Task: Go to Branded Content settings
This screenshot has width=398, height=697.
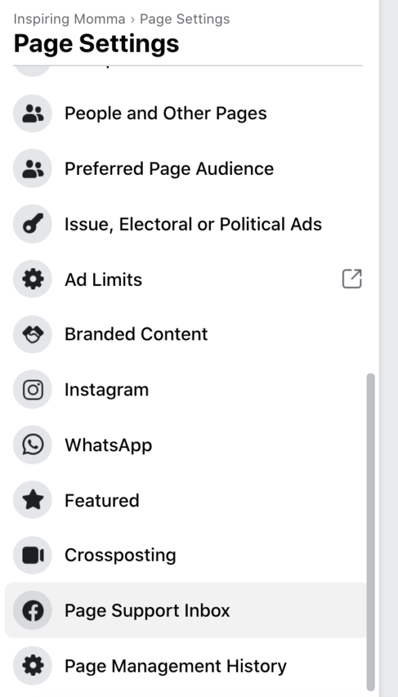Action: coord(186,334)
